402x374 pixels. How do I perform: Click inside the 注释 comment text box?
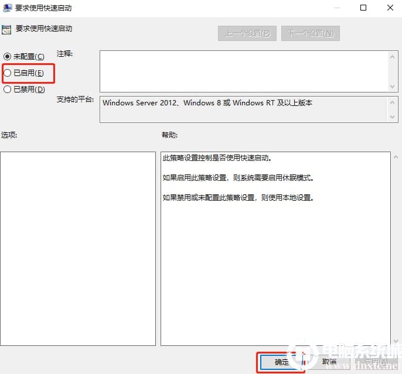[244, 71]
